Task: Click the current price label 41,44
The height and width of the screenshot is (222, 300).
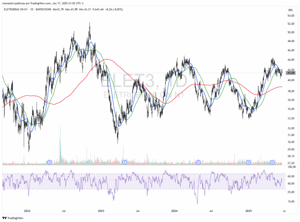Action: [x=291, y=73]
